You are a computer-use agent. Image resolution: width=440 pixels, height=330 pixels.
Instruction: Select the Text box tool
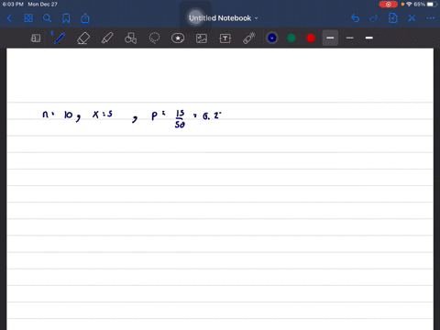pyautogui.click(x=225, y=38)
